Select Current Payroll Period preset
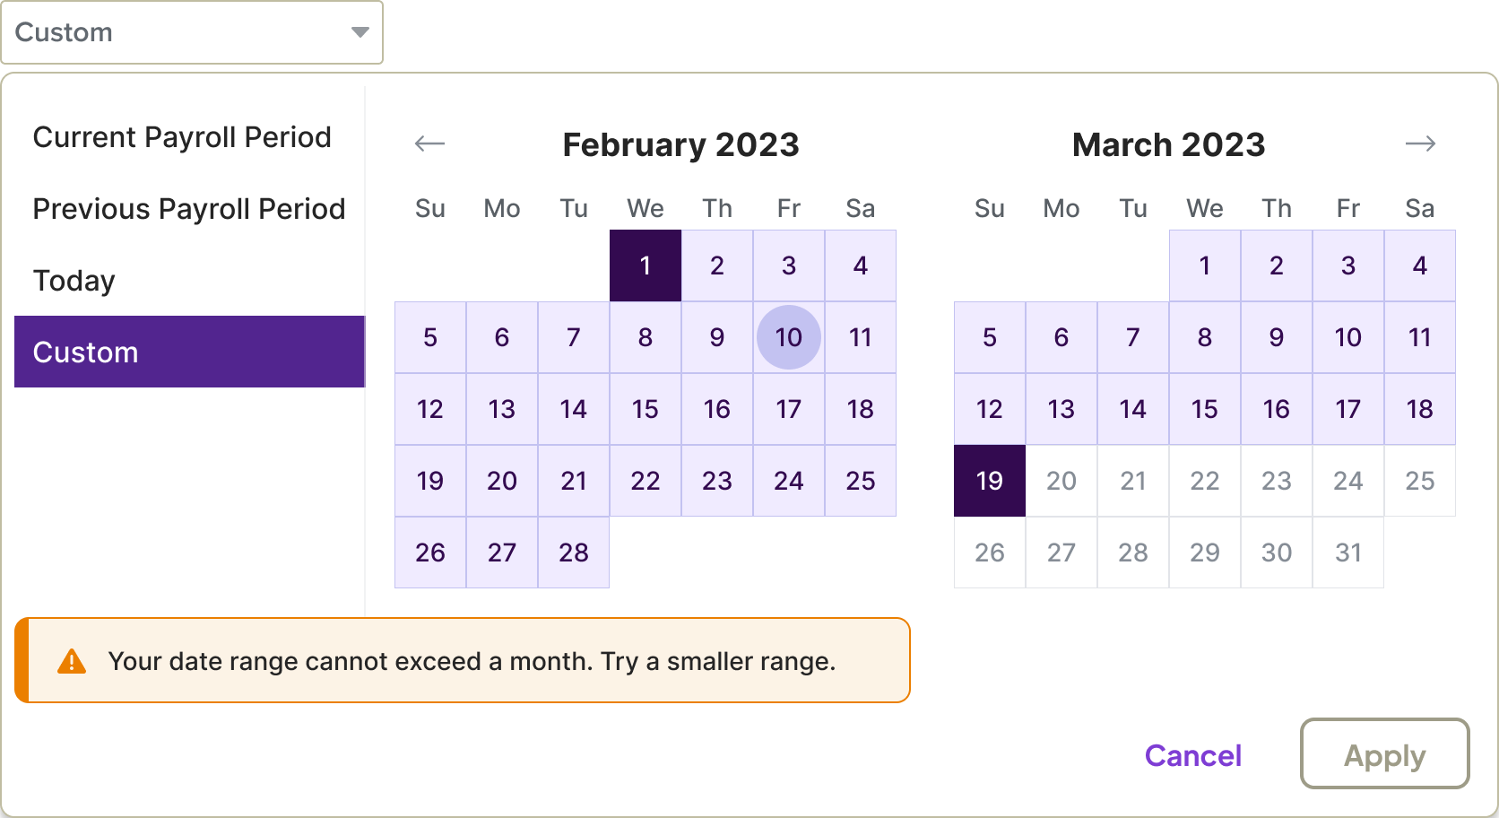Image resolution: width=1499 pixels, height=818 pixels. pos(182,137)
